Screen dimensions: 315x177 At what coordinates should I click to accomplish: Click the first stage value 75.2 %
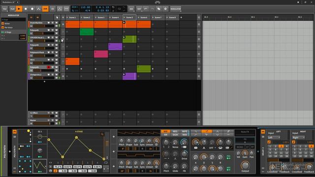pos(58,167)
